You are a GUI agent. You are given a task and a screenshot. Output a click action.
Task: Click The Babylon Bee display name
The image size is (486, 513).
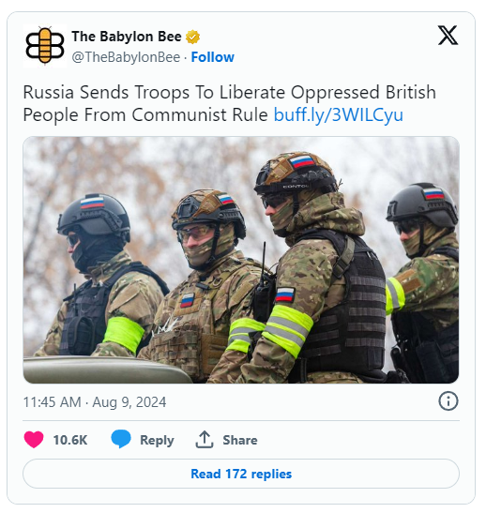[x=127, y=37]
